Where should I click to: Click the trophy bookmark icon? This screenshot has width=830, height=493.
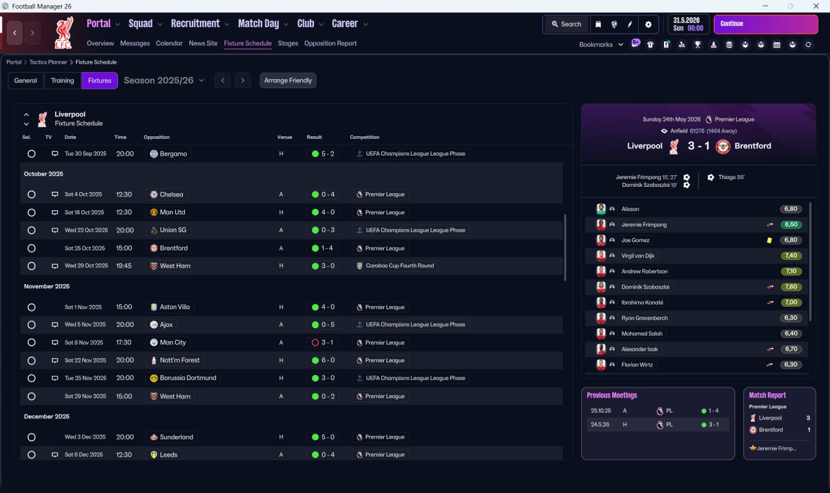698,45
